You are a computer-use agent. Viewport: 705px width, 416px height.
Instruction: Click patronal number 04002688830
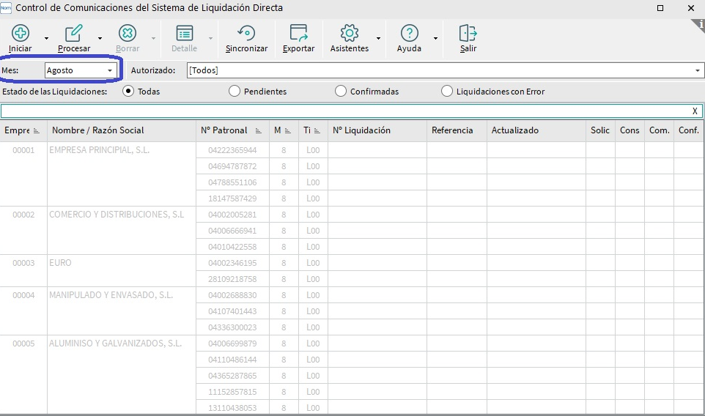[232, 295]
